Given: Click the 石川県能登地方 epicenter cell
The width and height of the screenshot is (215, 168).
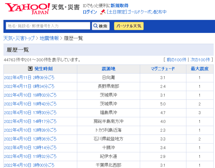Looking at the screenshot, I should [109, 139].
